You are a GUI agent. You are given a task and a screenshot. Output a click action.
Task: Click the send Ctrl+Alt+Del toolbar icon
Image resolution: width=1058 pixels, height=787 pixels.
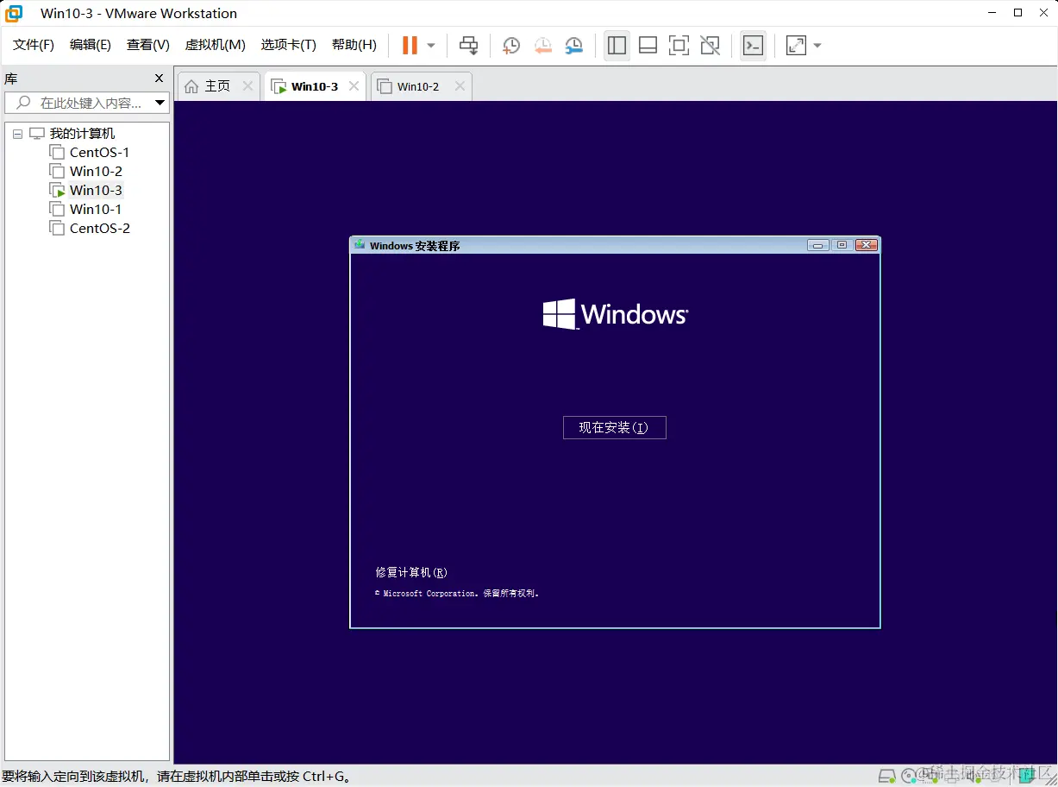pos(468,46)
